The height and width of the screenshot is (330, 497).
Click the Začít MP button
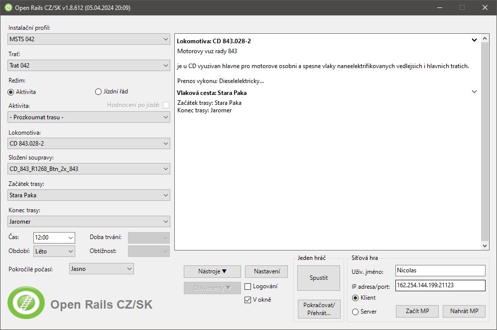coord(417,311)
